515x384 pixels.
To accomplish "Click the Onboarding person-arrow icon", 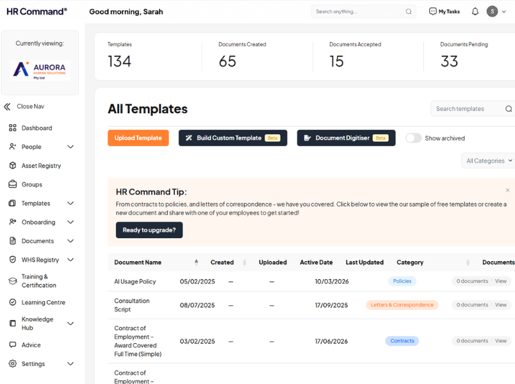I will click(12, 222).
